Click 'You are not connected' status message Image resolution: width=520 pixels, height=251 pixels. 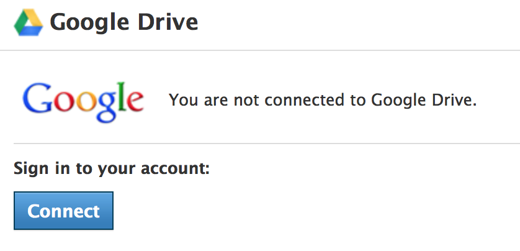[323, 100]
